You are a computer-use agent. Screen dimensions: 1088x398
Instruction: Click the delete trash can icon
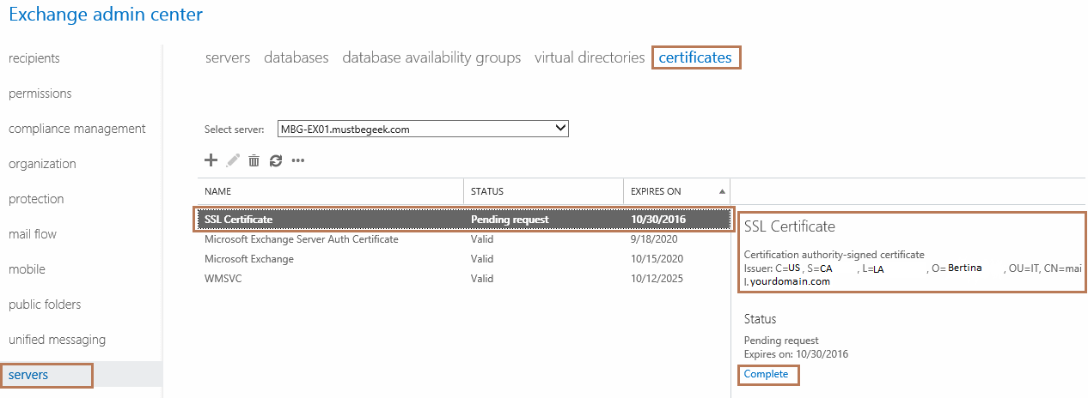(x=254, y=160)
